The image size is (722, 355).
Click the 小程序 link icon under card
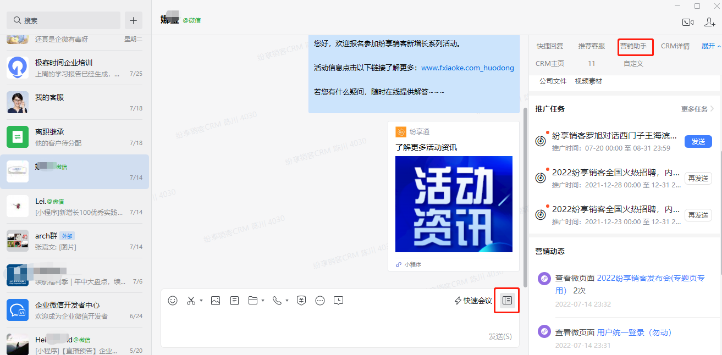point(399,265)
